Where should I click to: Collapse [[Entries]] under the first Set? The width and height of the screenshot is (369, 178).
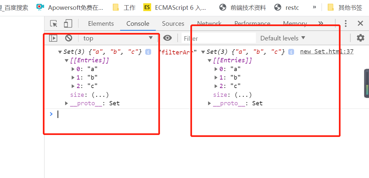point(67,61)
